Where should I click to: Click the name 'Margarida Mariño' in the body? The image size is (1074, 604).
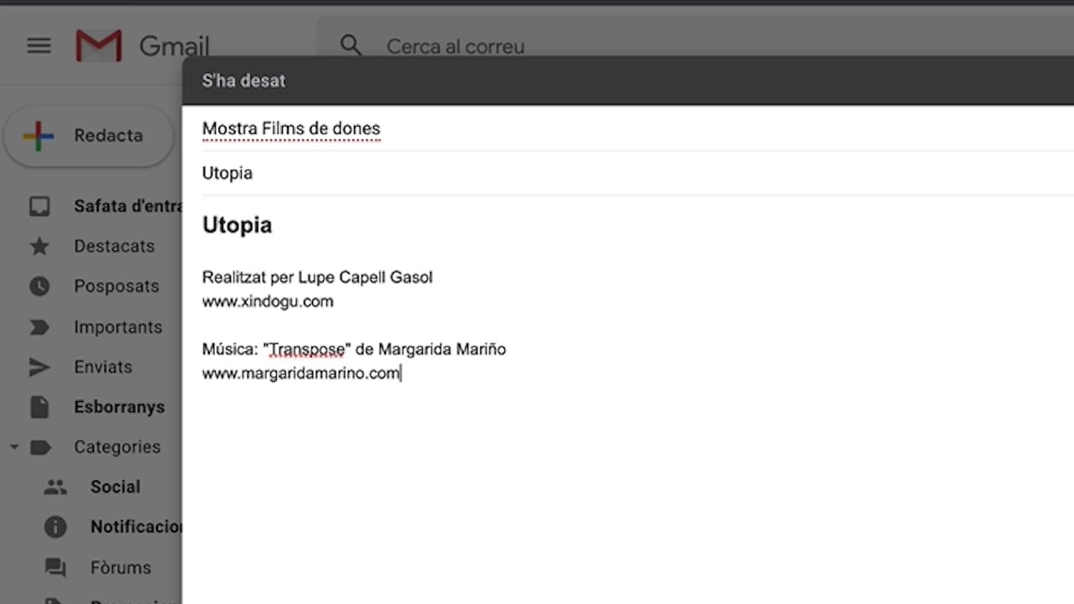click(x=442, y=349)
